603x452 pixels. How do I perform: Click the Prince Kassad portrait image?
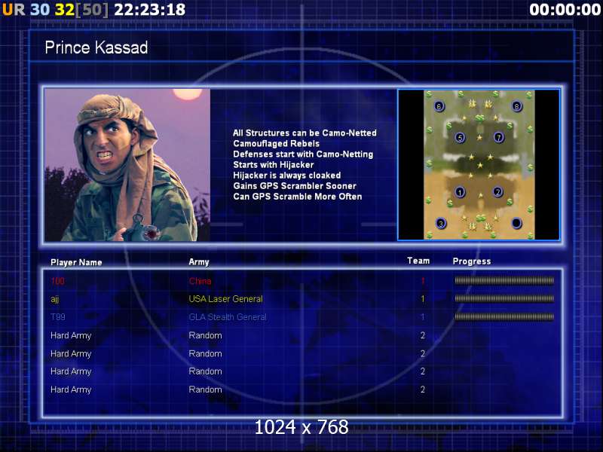pos(127,165)
